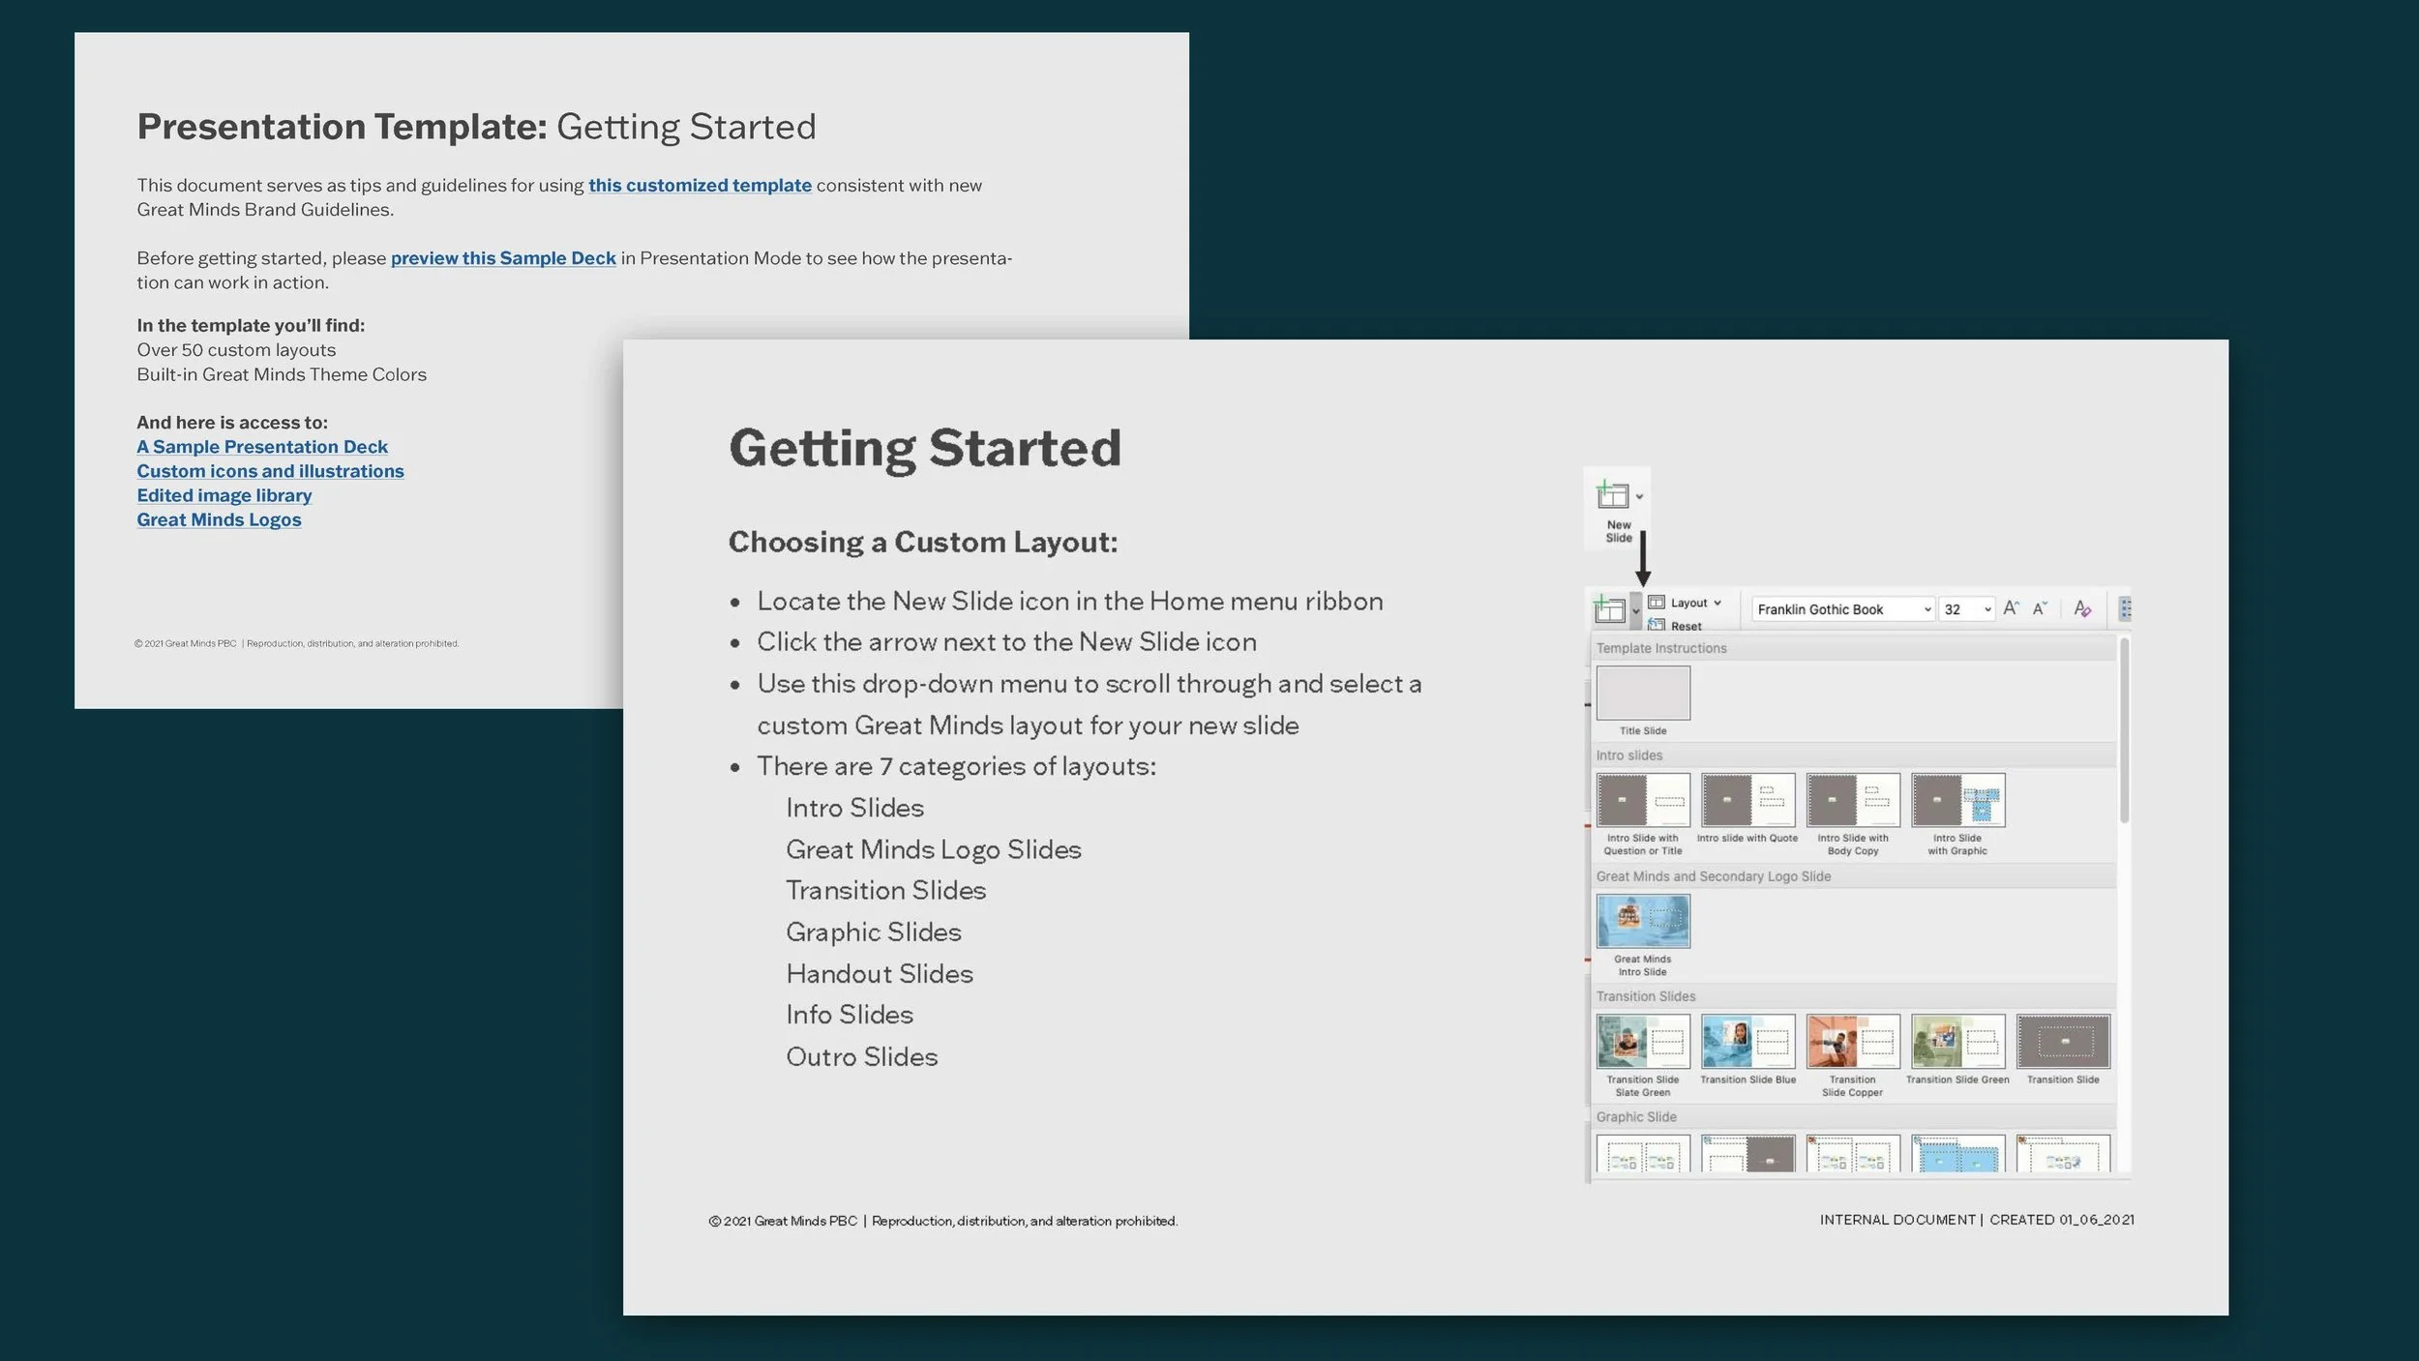The image size is (2419, 1361).
Task: Select Graphic Slide layout with blue boxes
Action: 1957,1153
